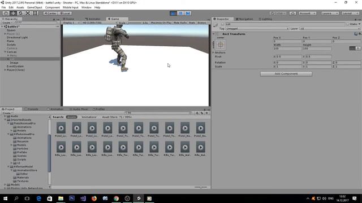Switch to the Animator tab
Viewport: 362px width, 203px height.
(93, 19)
